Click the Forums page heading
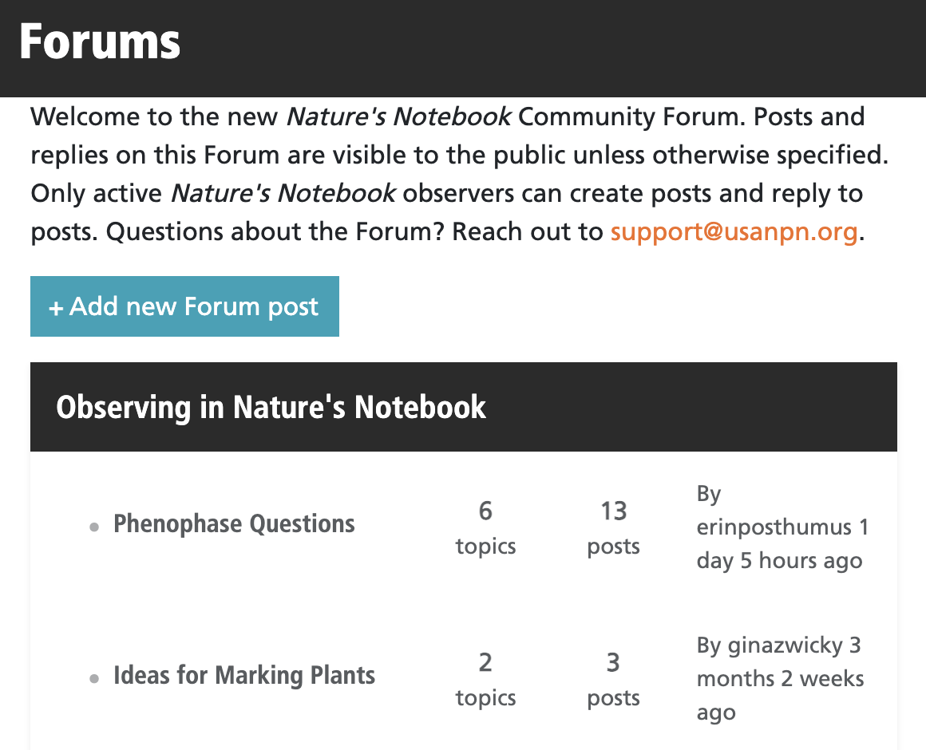 [x=100, y=41]
